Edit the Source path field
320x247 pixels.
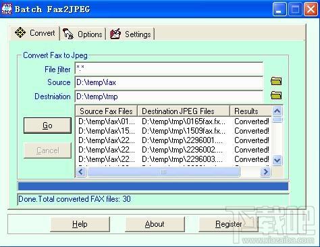[169, 82]
